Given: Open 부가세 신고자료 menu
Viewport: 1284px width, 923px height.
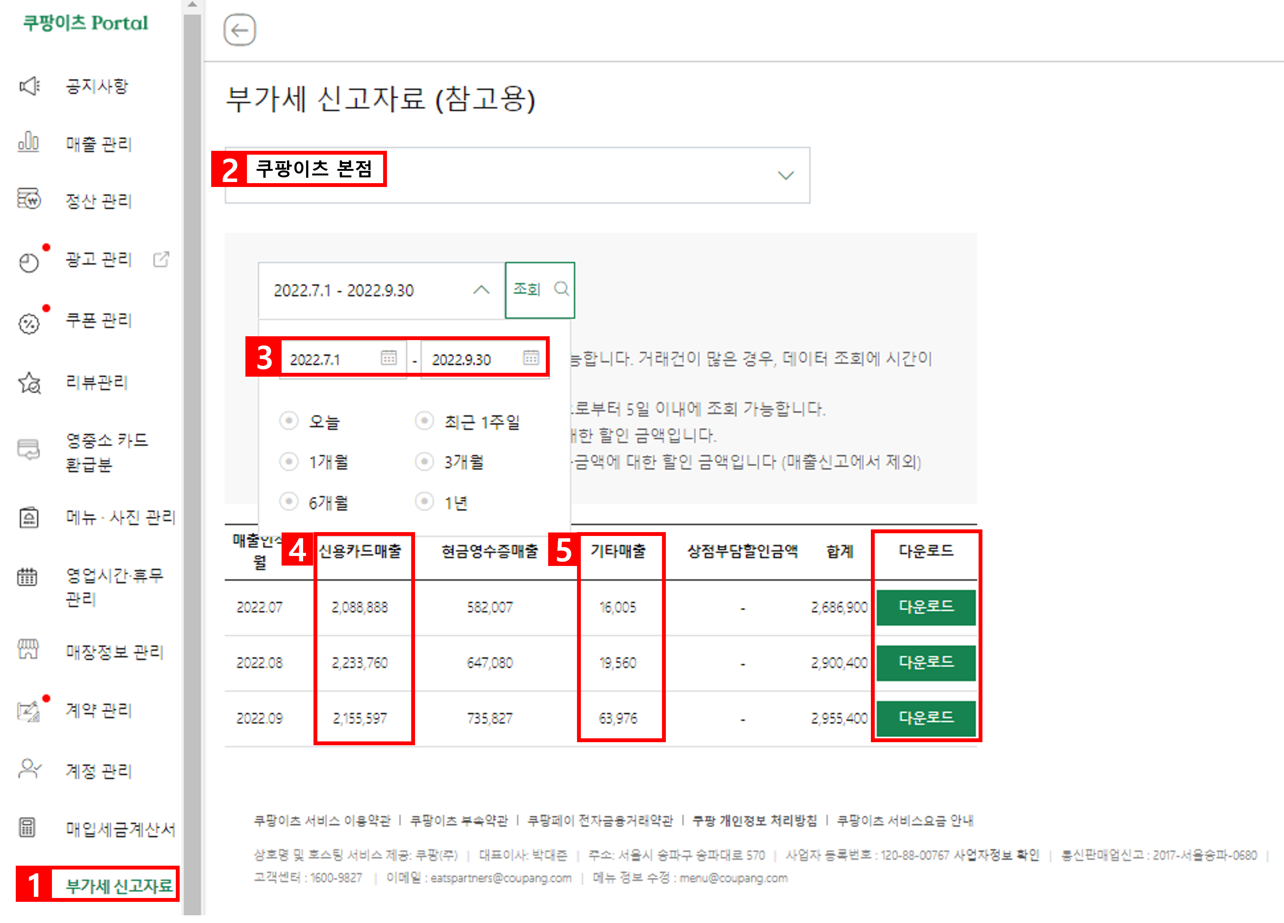Looking at the screenshot, I should (x=119, y=886).
